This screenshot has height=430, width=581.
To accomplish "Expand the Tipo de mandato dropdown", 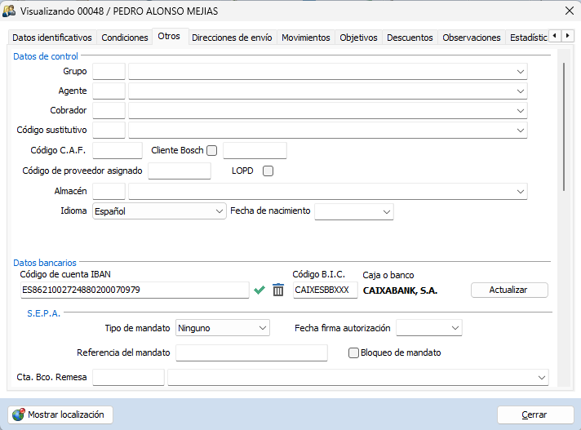I will [x=262, y=328].
